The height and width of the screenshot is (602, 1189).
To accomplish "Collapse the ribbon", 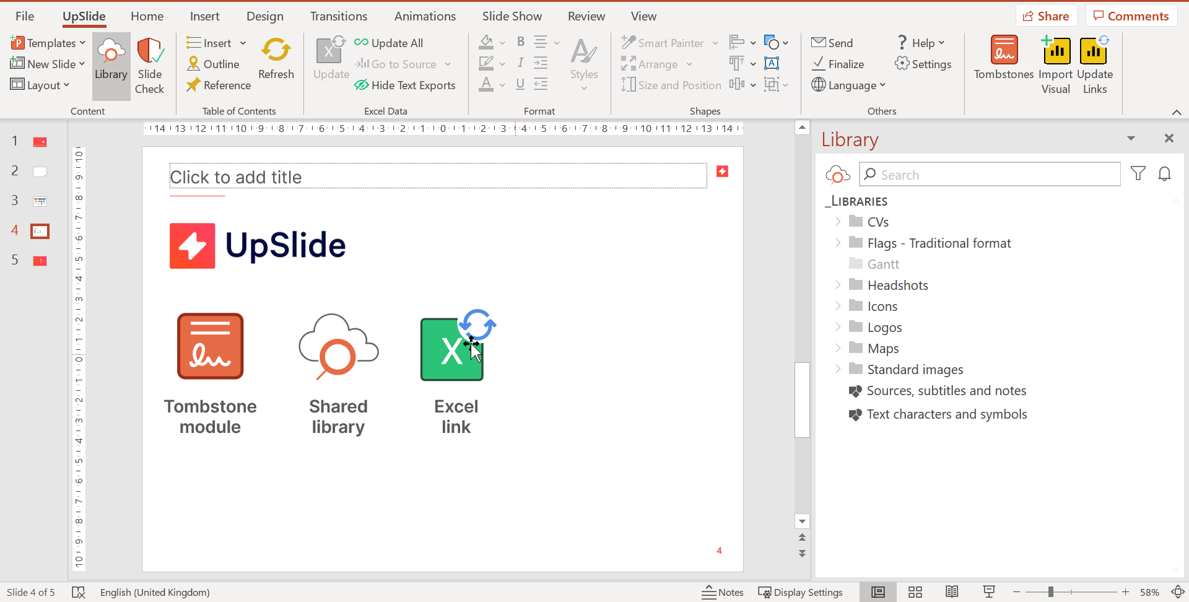I will (x=1177, y=112).
